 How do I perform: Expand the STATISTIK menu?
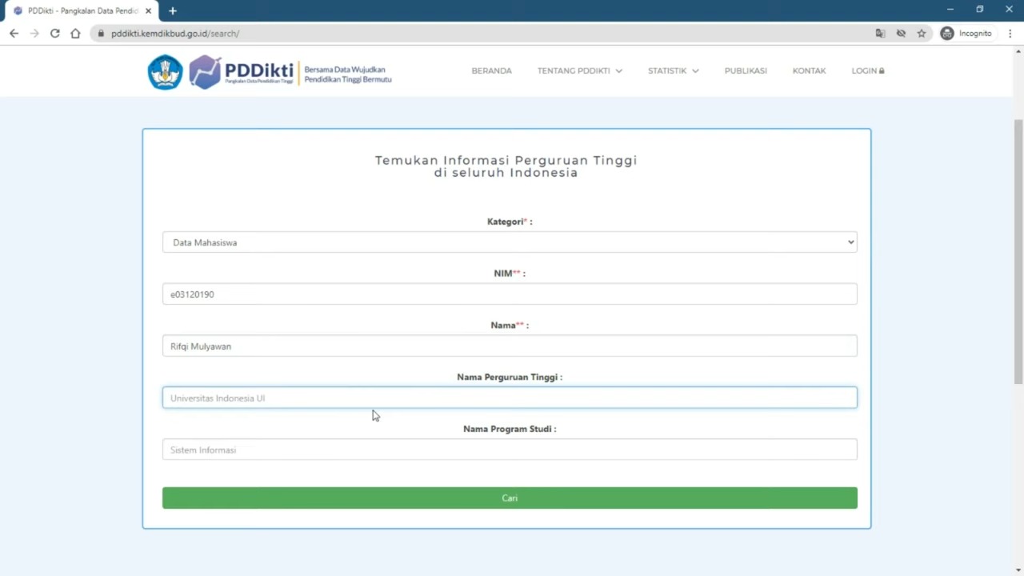(673, 70)
